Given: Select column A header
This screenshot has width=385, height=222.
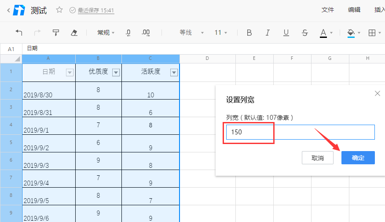Looking at the screenshot, I should (x=48, y=59).
